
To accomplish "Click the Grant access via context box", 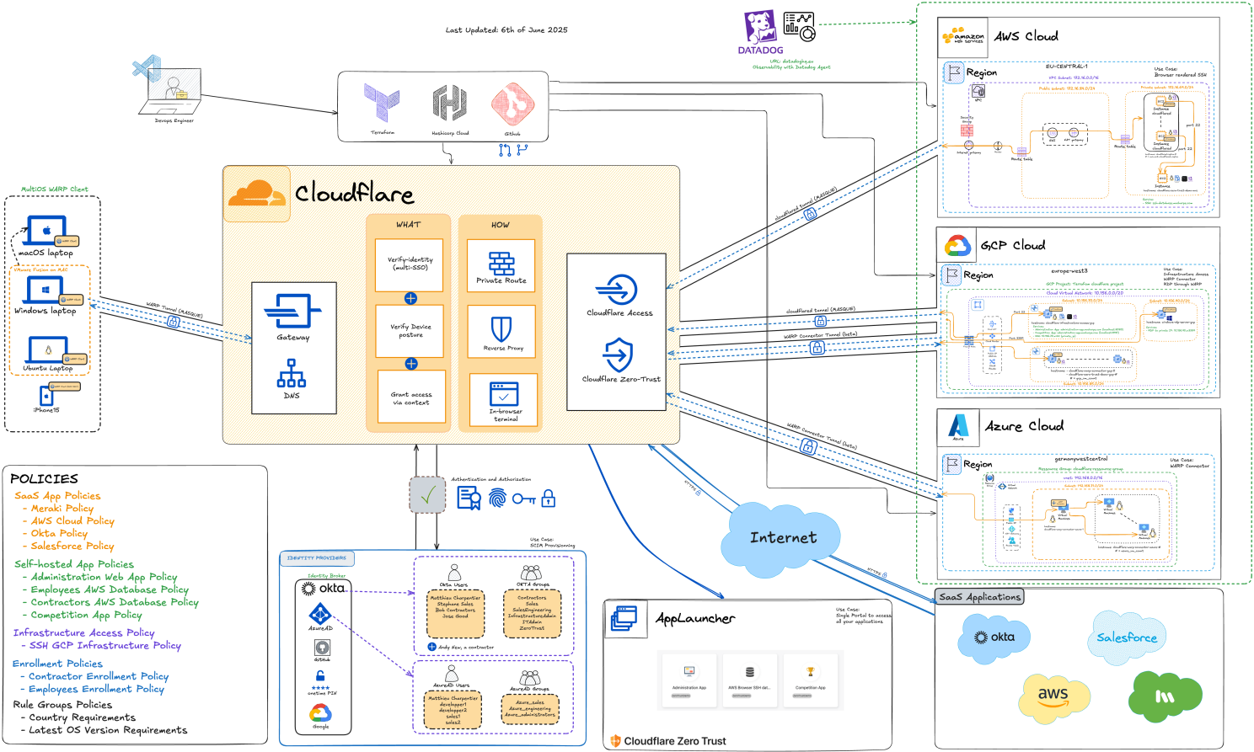I will pyautogui.click(x=411, y=397).
